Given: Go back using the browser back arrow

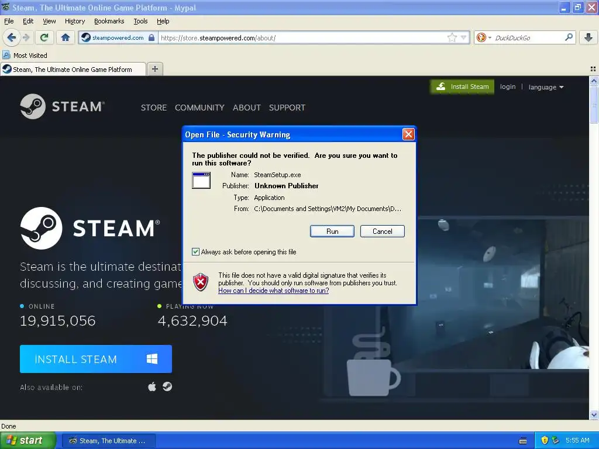Looking at the screenshot, I should point(12,37).
